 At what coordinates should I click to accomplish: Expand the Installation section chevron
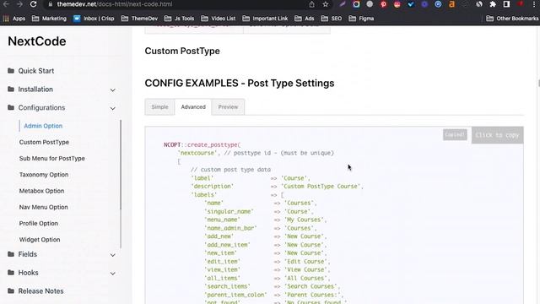(x=112, y=90)
